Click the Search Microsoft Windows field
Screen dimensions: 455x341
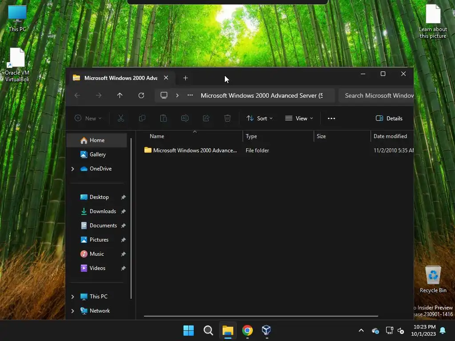(x=376, y=95)
